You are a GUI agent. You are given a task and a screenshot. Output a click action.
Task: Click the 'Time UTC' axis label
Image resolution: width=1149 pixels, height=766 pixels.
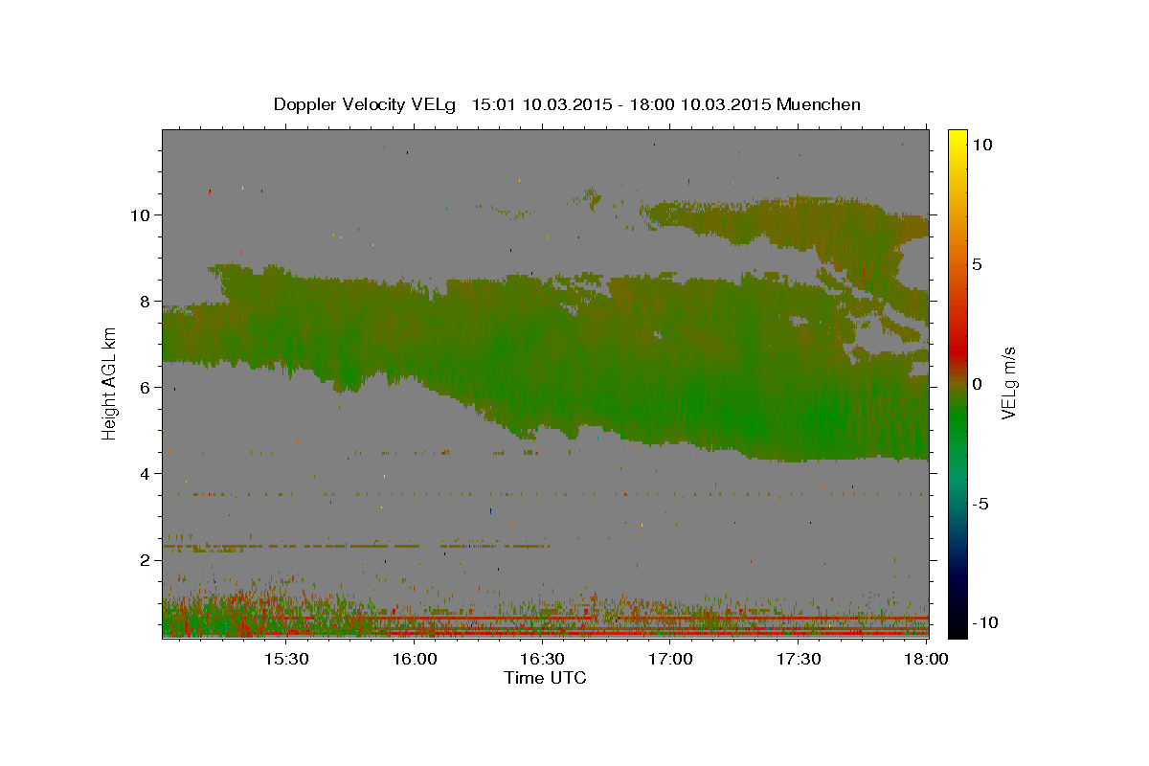point(545,678)
